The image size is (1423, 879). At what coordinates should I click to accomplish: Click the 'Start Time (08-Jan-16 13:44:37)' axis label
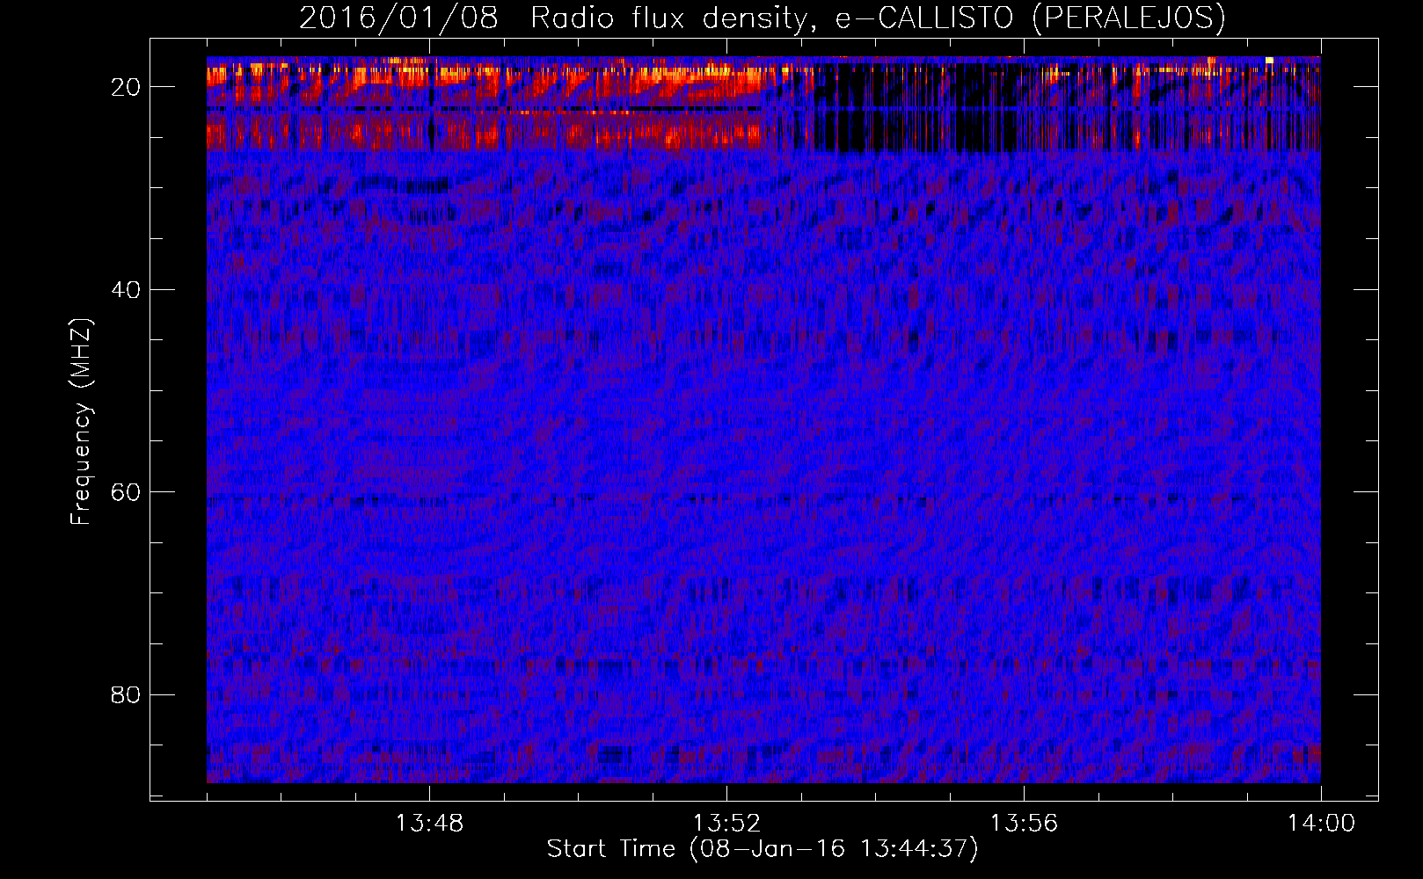click(x=763, y=849)
